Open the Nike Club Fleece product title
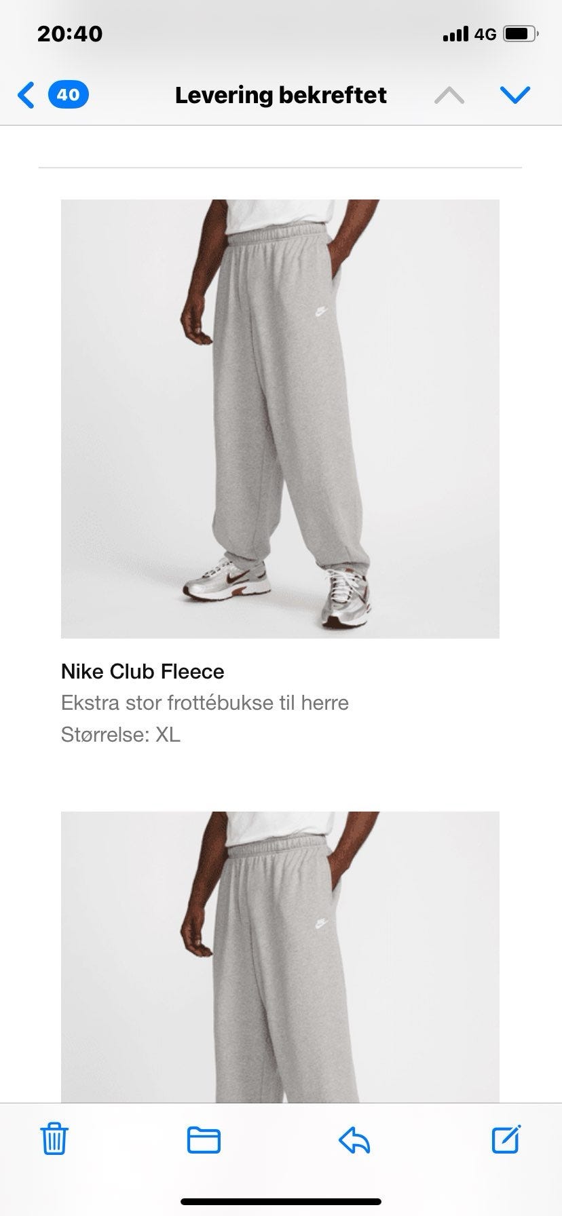562x1216 pixels. pos(143,671)
